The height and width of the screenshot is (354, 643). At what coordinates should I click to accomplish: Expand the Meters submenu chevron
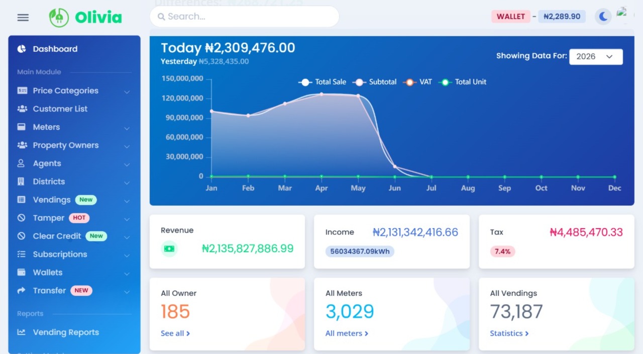tap(127, 128)
